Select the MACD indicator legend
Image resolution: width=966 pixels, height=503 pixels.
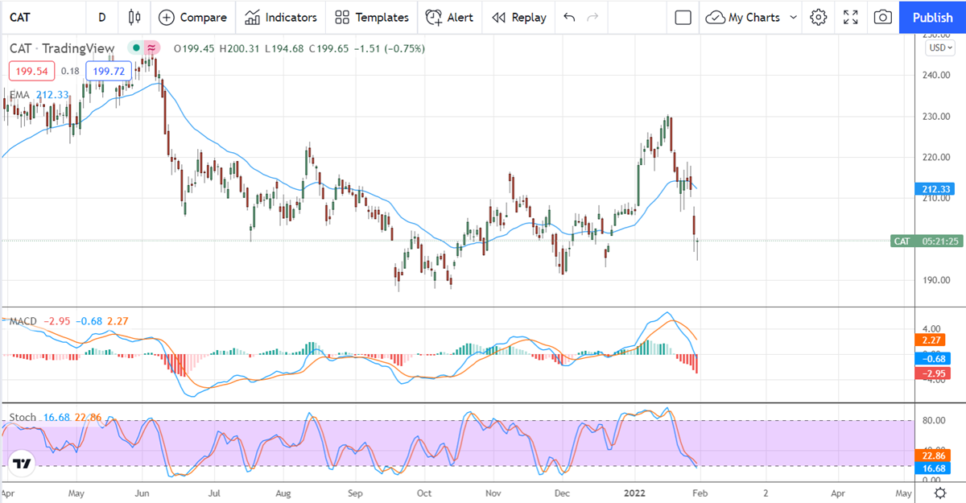coord(23,321)
